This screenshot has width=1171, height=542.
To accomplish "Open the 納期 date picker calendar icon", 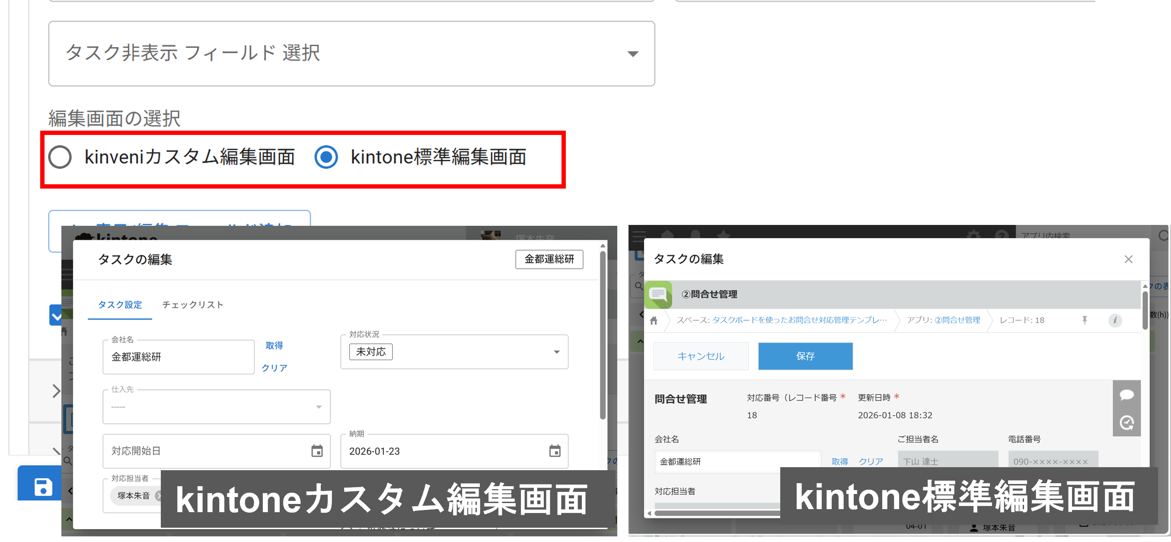I will [554, 452].
